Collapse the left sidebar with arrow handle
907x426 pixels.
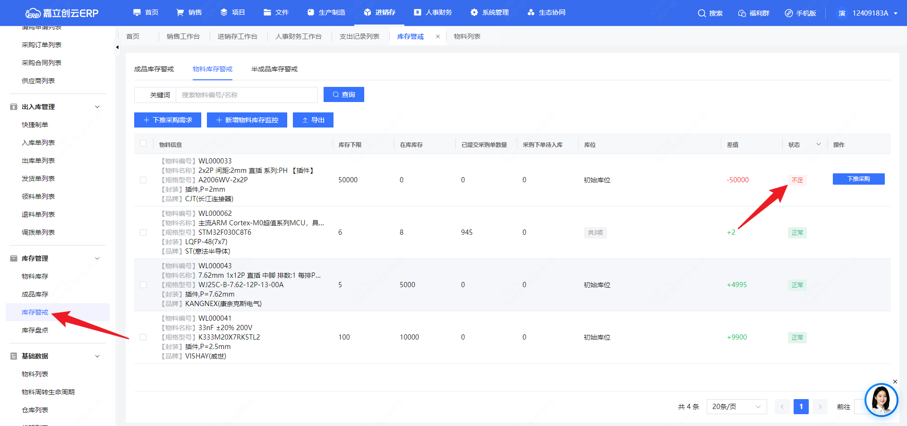(117, 47)
